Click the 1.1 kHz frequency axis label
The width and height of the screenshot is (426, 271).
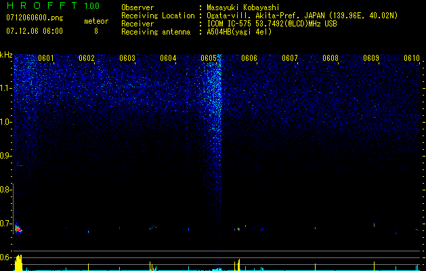[5, 88]
